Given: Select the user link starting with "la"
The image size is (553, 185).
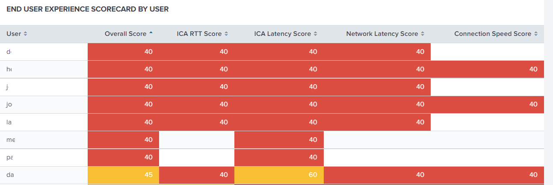Looking at the screenshot, I should click(x=9, y=122).
